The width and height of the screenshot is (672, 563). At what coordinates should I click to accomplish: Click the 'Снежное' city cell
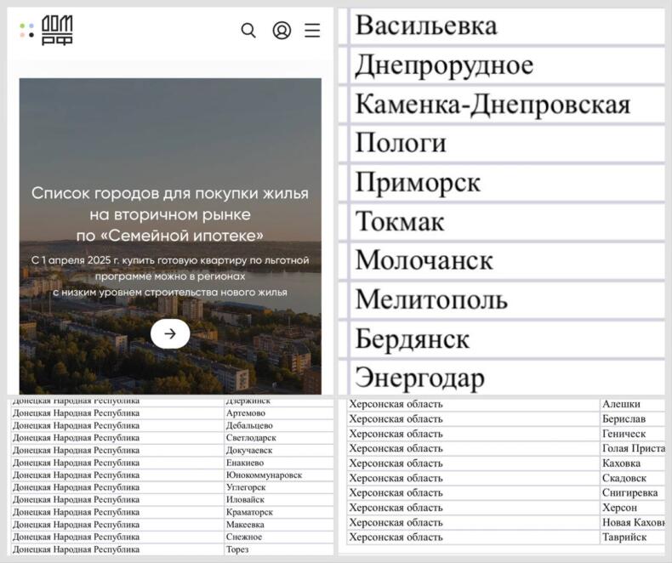[x=279, y=537]
